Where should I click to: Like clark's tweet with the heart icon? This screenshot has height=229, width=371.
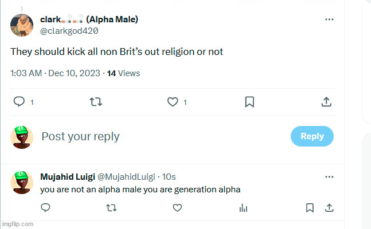tap(173, 102)
